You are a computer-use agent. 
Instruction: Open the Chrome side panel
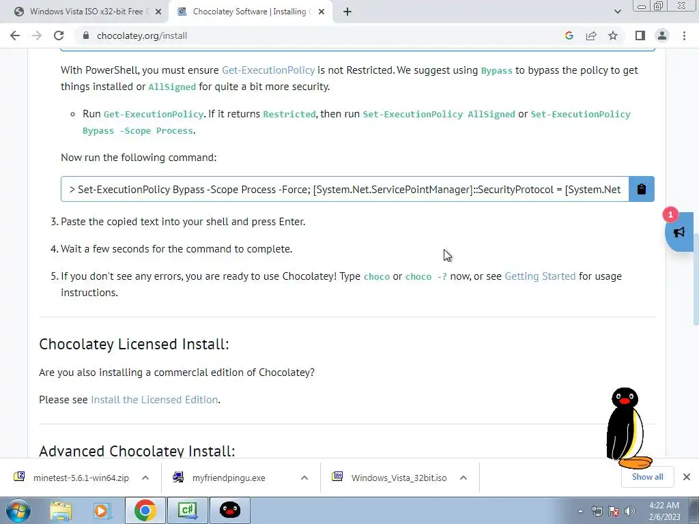(x=640, y=35)
